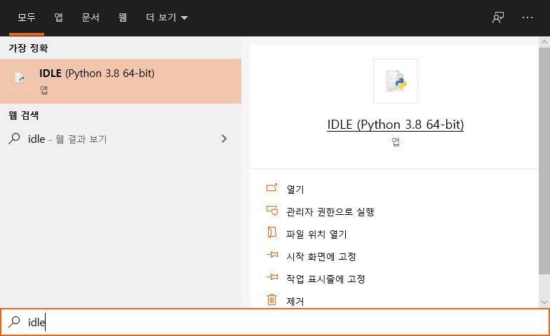Viewport: 550px width, 336px height.
Task: Choose 시작 화면에 고정
Action: click(321, 256)
